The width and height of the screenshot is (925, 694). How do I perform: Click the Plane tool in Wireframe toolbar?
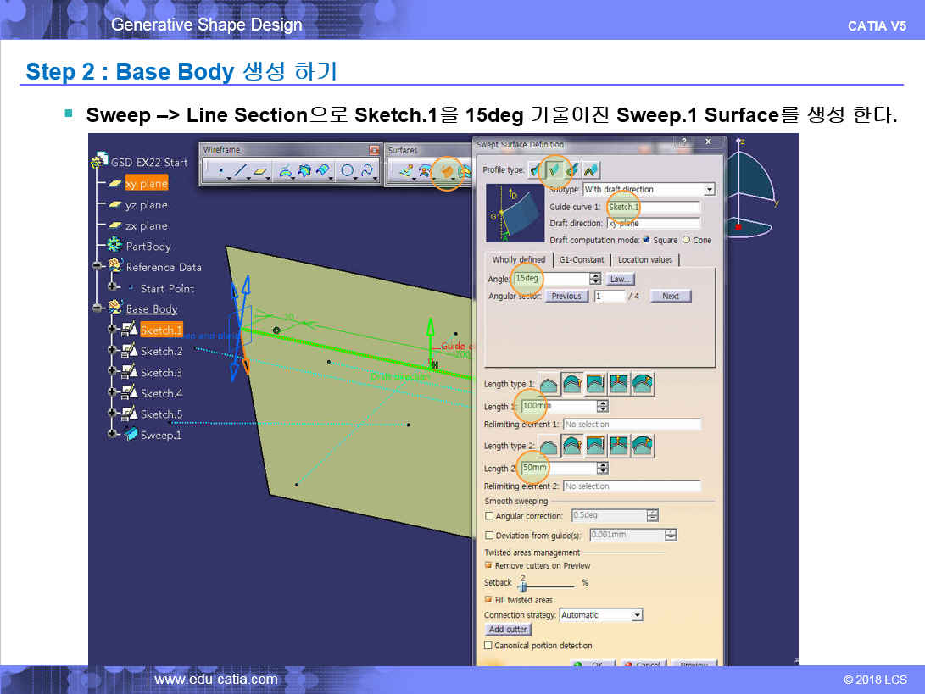261,171
